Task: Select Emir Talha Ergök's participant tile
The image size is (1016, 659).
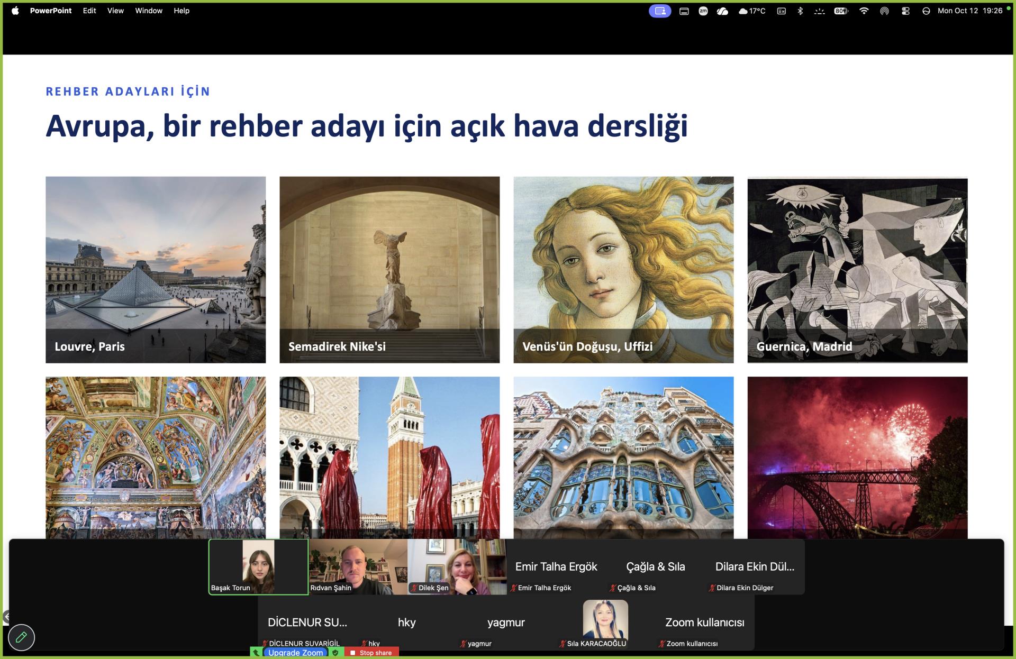Action: (556, 567)
